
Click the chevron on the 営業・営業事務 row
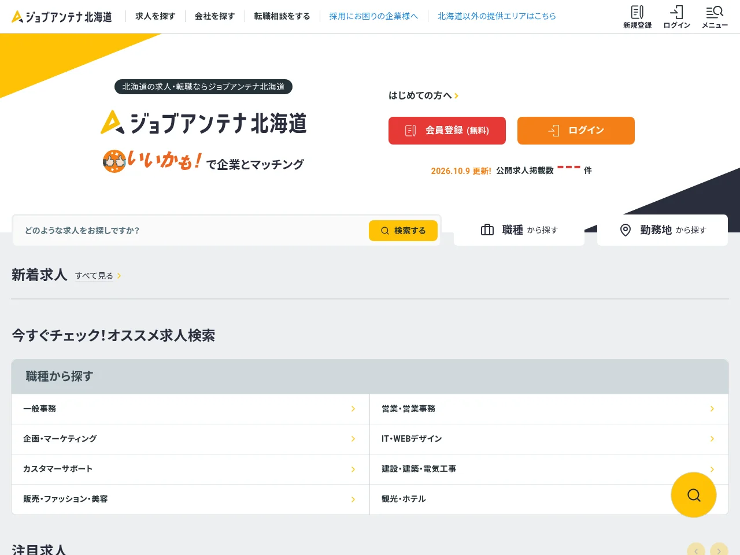pyautogui.click(x=712, y=409)
